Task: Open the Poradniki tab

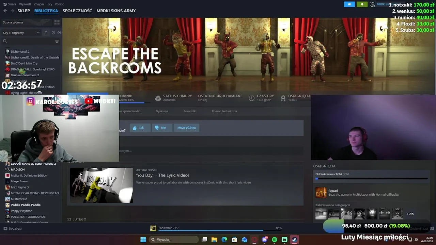Action: click(x=190, y=111)
